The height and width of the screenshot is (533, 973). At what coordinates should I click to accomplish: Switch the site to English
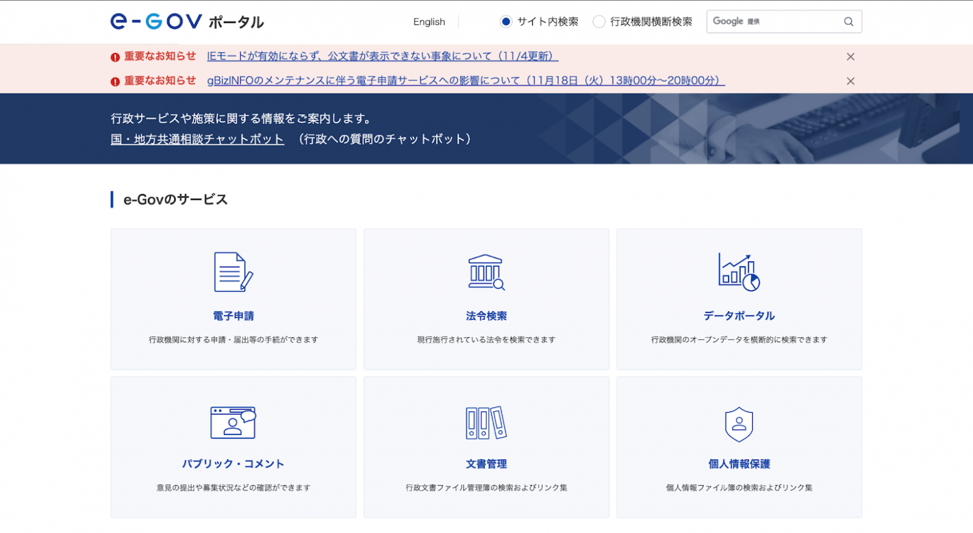pyautogui.click(x=428, y=21)
